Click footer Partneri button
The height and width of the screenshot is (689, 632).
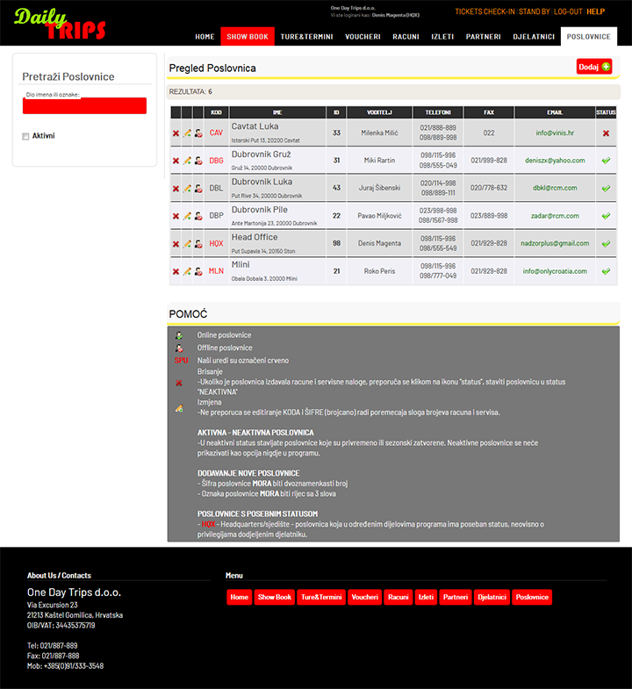coord(456,597)
